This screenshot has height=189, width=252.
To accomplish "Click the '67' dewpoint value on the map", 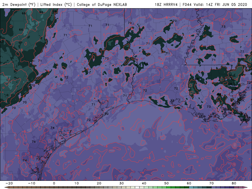I will (2, 42).
